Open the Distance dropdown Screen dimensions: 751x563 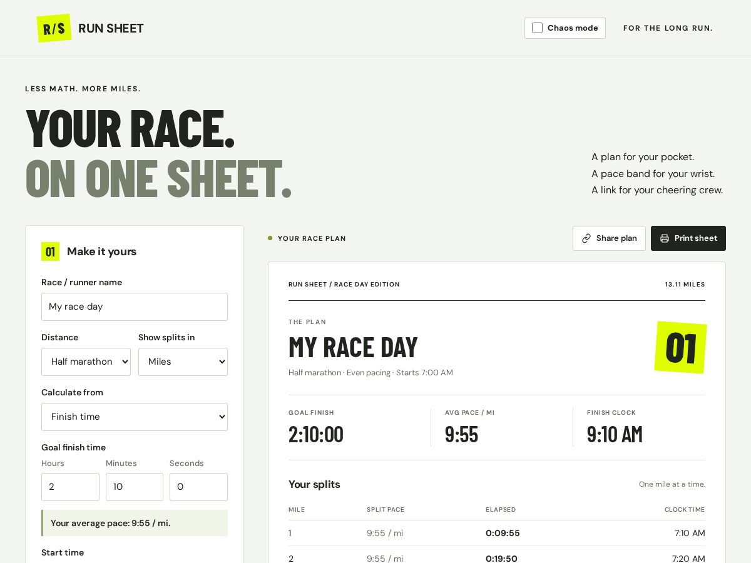pyautogui.click(x=86, y=362)
